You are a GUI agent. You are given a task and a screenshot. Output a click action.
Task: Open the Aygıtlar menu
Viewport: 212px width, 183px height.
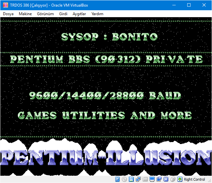tap(79, 14)
